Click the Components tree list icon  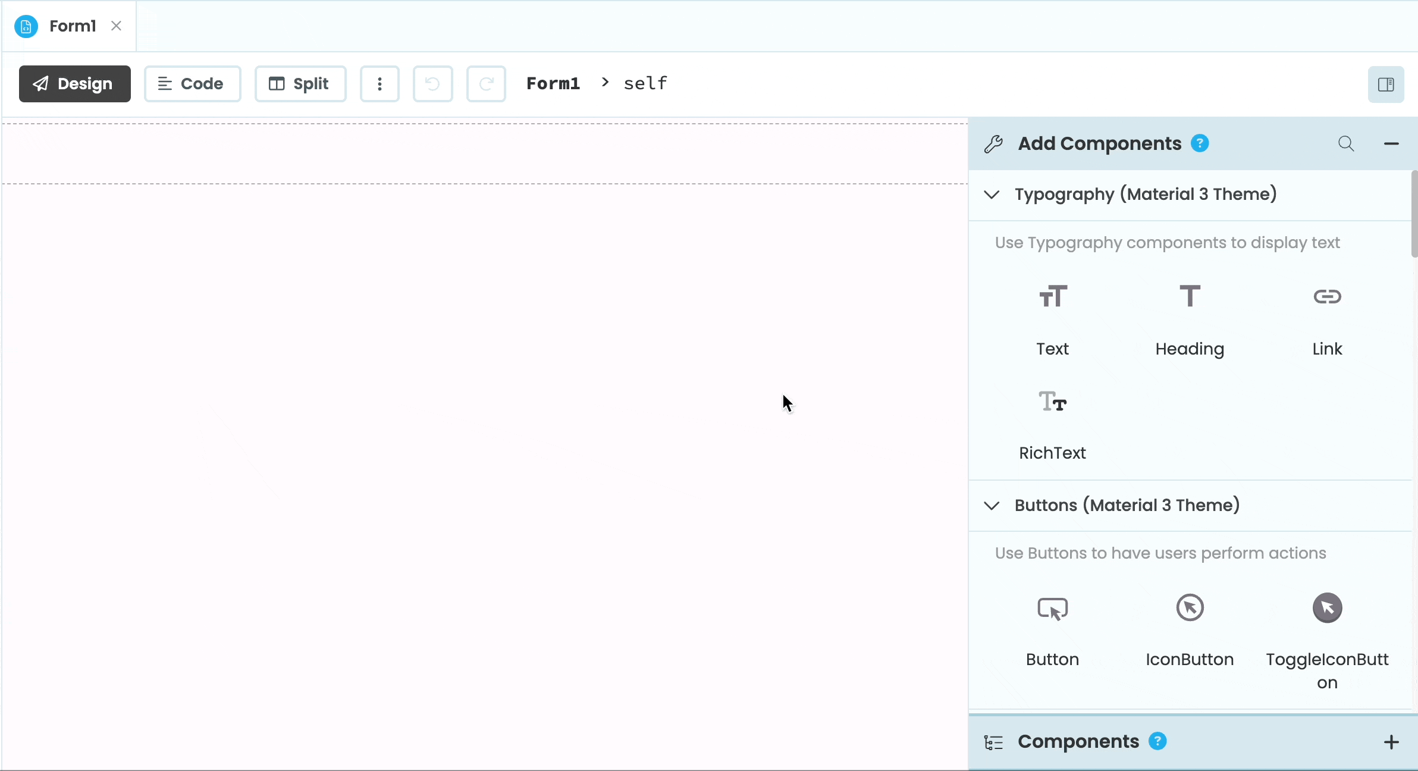(993, 742)
